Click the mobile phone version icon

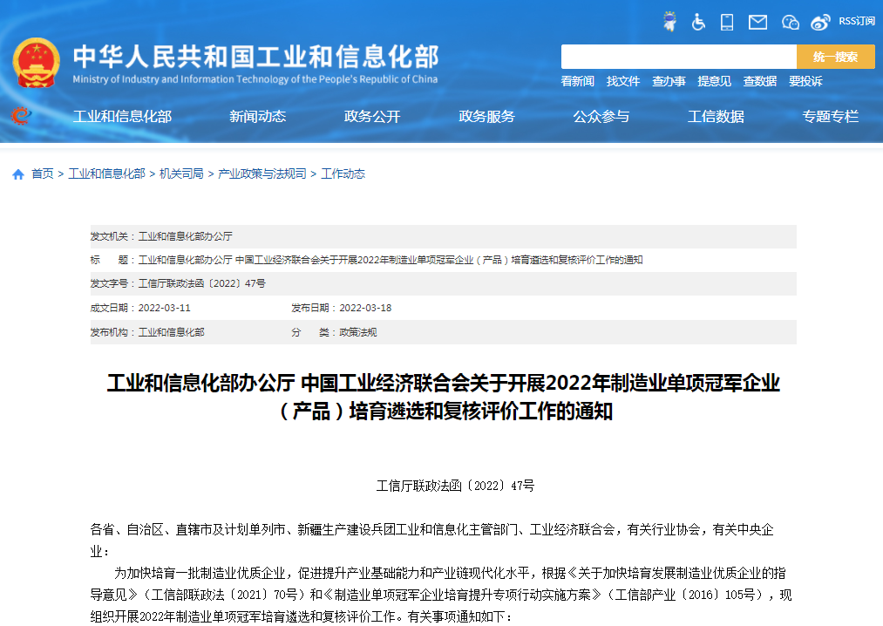click(727, 22)
